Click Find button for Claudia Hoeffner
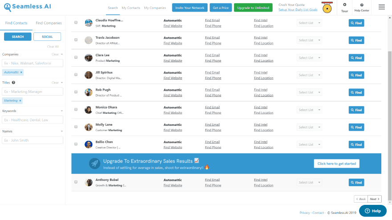Viewport: 392px width, 220px height. tap(356, 23)
